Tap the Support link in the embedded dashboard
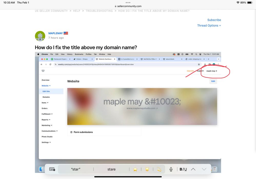 point(200,71)
